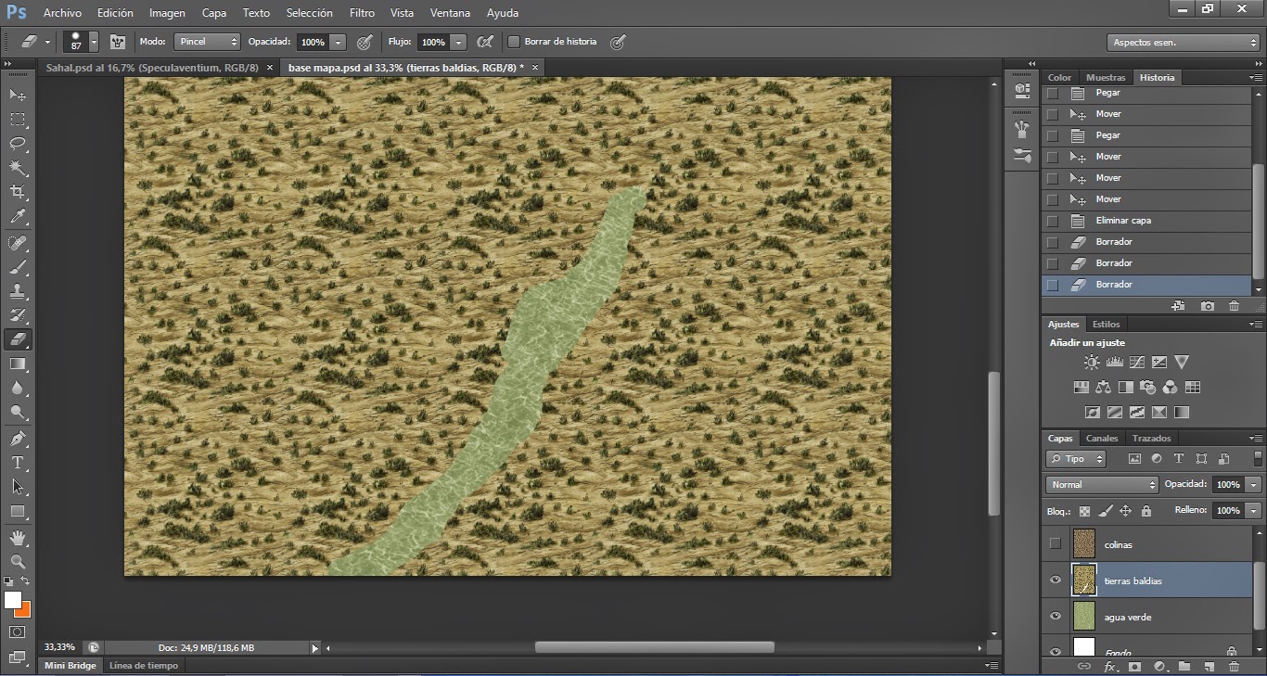Hide the tierras baldias layer

1056,580
